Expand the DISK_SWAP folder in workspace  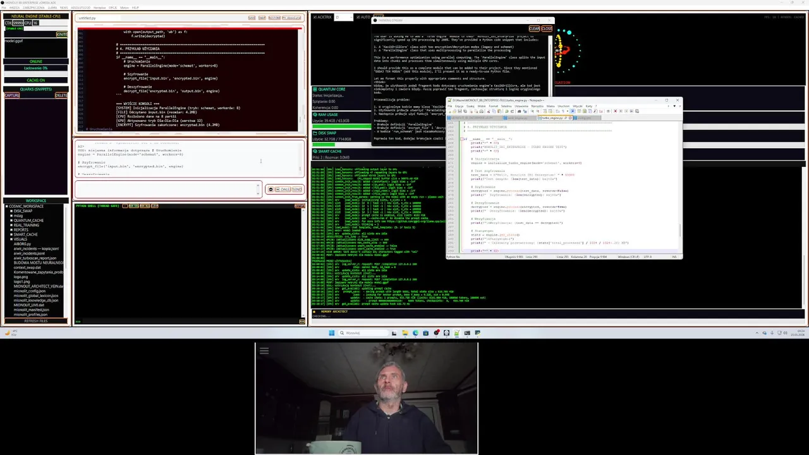tap(11, 211)
